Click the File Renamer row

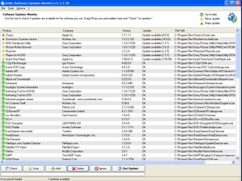[x=118, y=139]
